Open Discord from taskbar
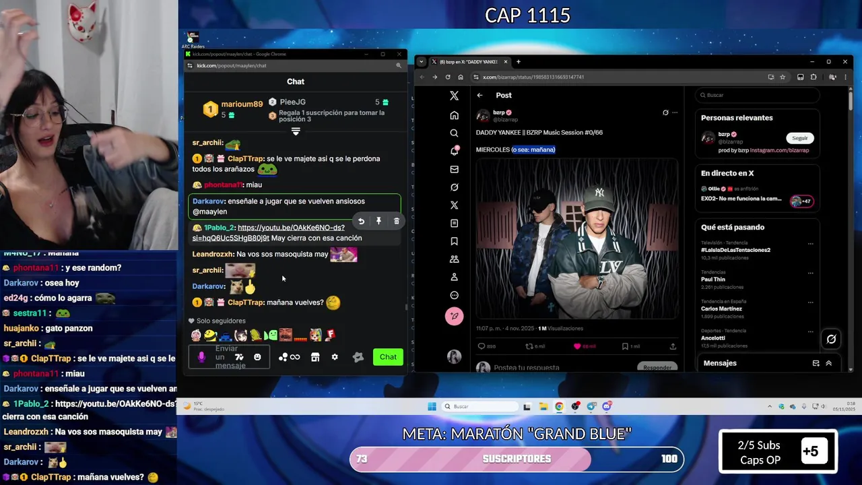Screen dimensions: 862x485 [x=607, y=406]
